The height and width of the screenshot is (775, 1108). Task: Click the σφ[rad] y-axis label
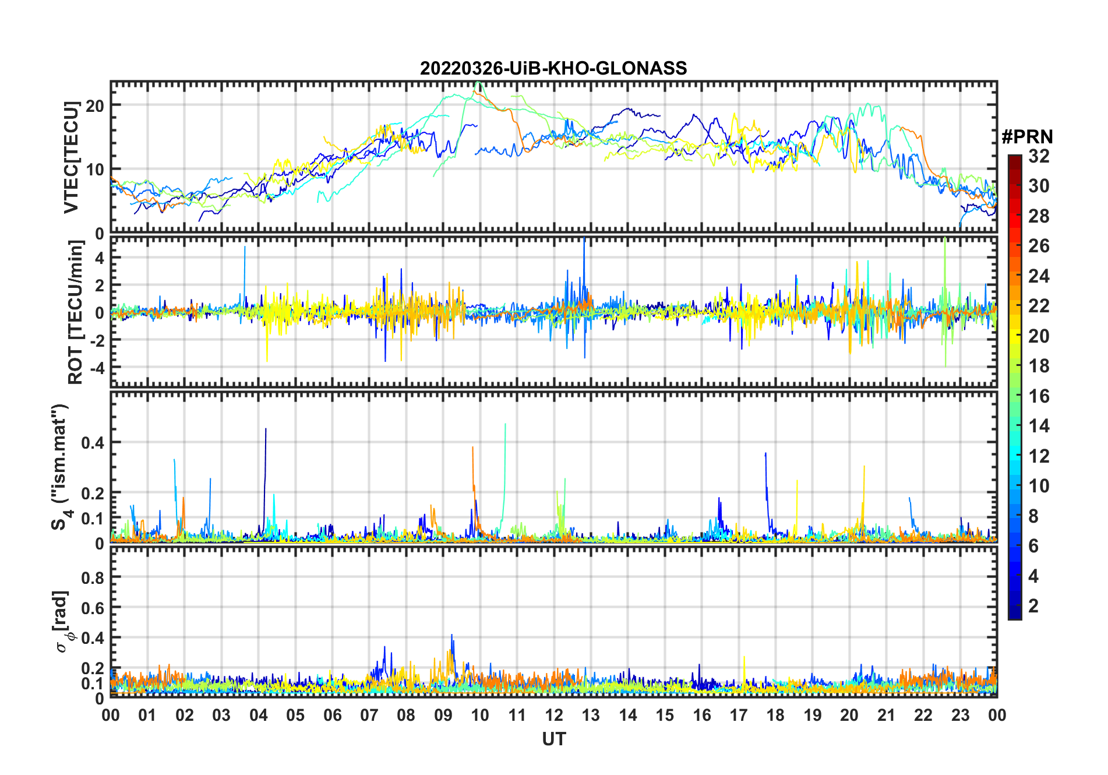click(x=63, y=622)
